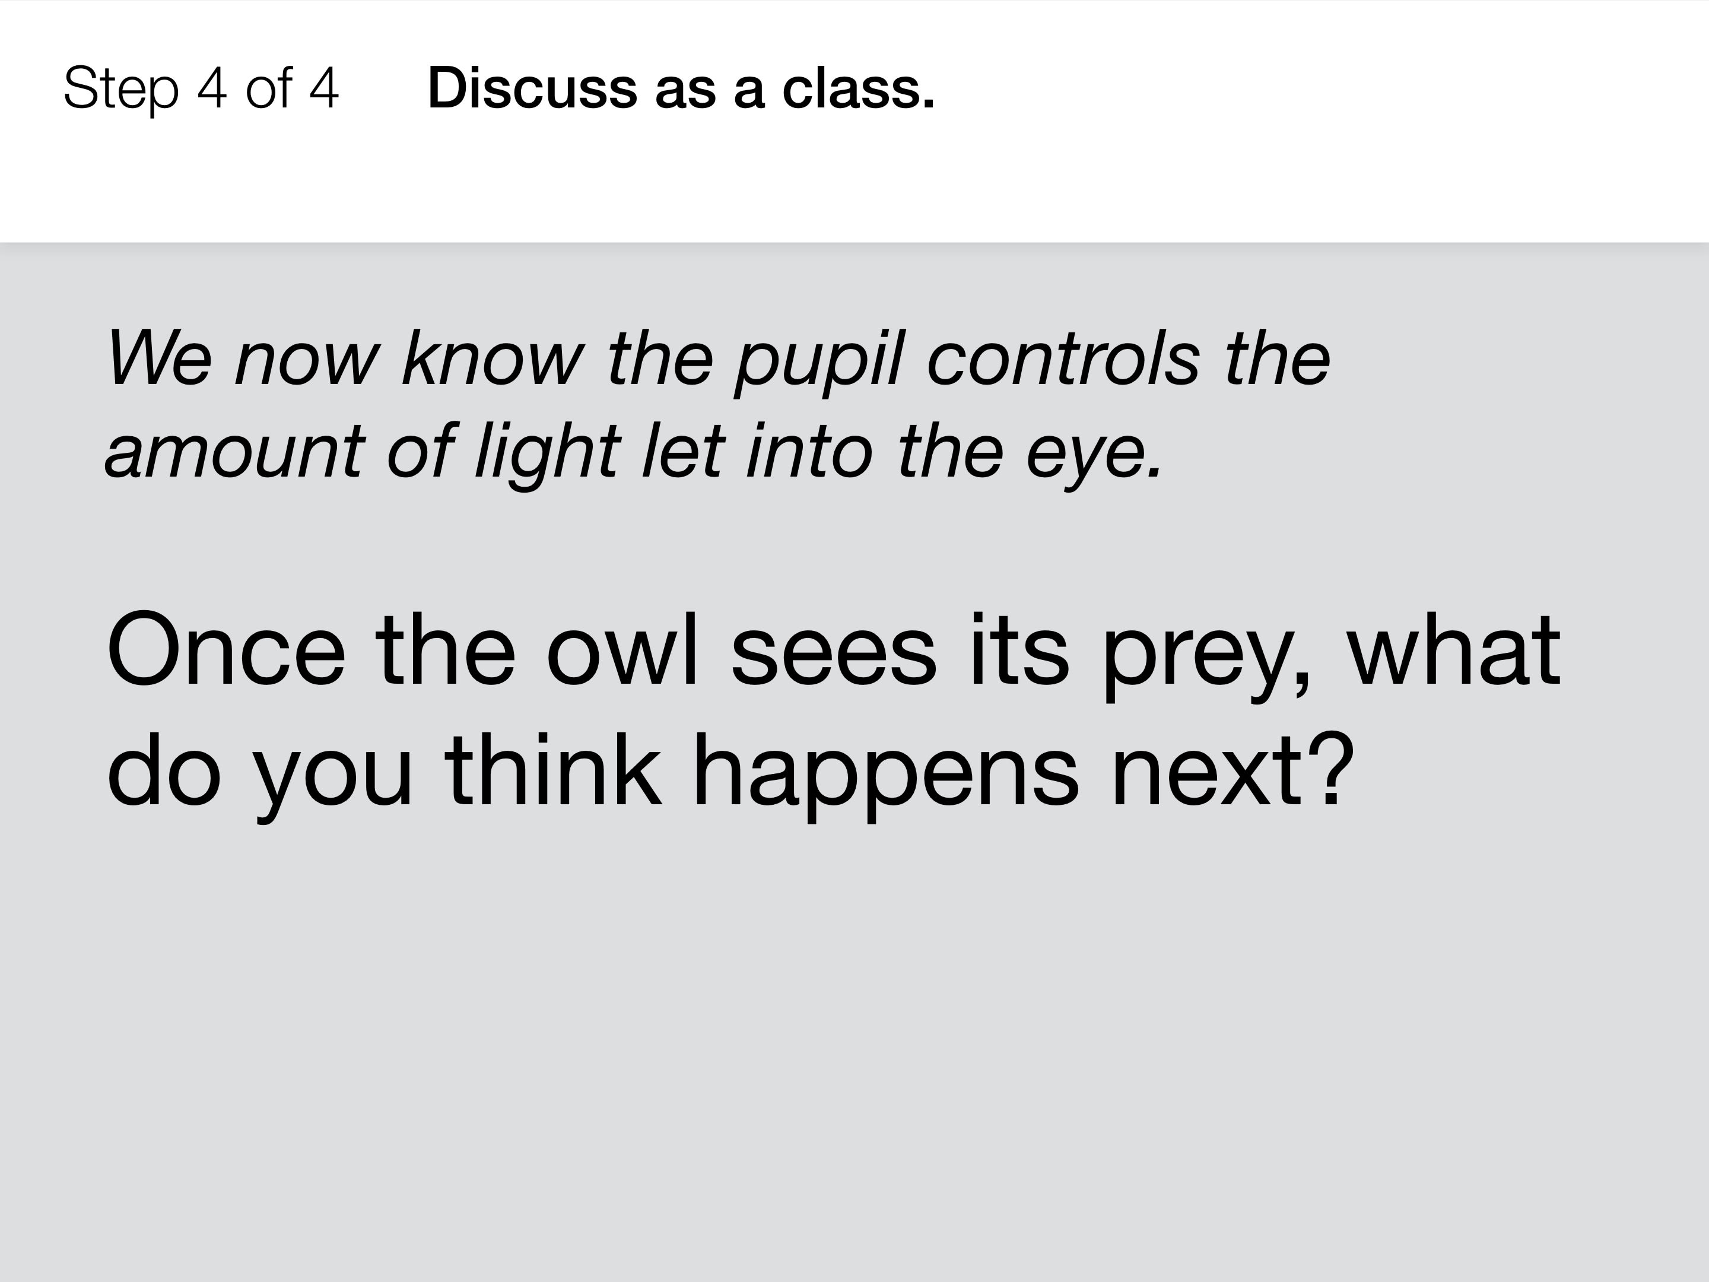Click the italic sentence about the pupil

coord(718,404)
